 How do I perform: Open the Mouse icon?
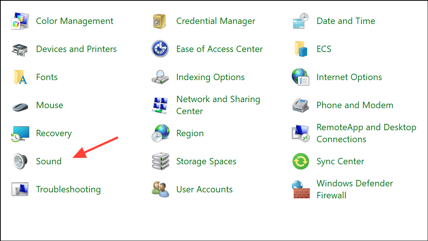(x=20, y=106)
